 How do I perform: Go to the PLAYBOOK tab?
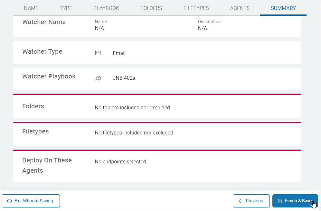point(106,8)
